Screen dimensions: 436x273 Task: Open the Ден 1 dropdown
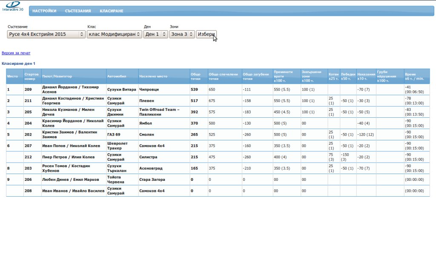click(155, 34)
